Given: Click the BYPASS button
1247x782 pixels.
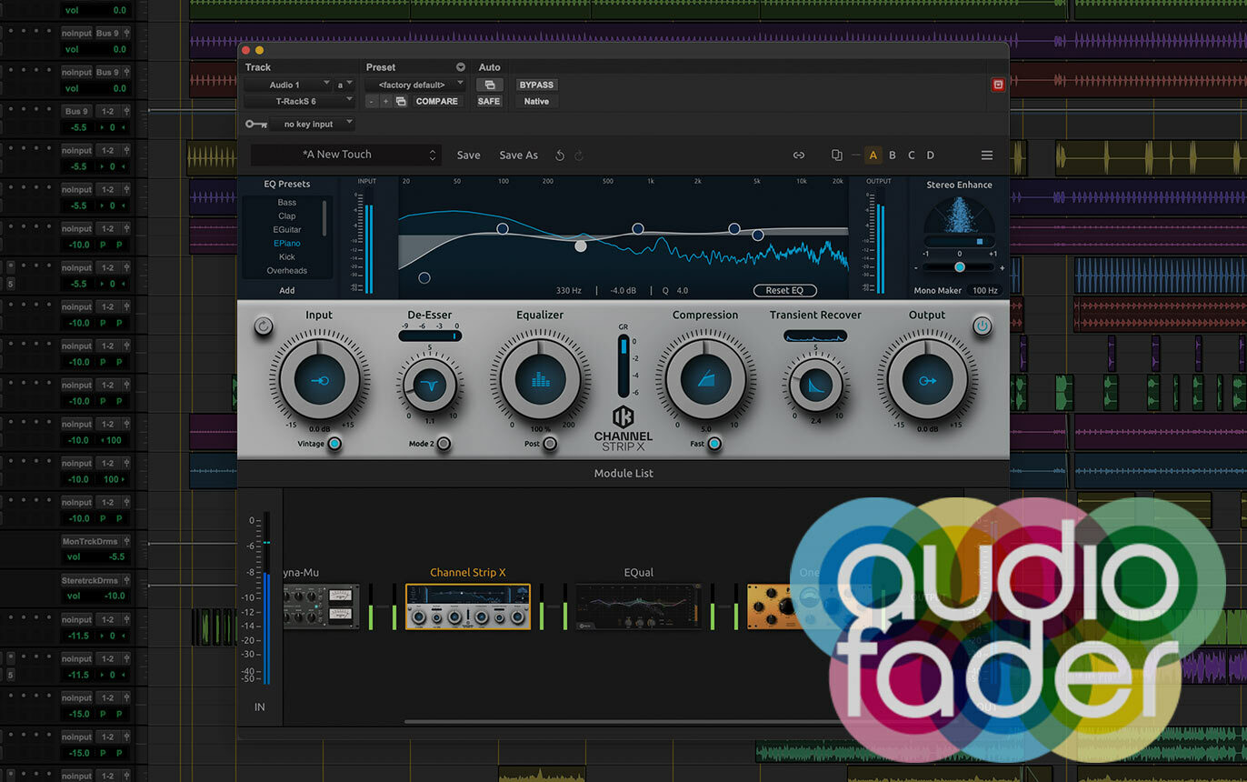Looking at the screenshot, I should click(536, 85).
